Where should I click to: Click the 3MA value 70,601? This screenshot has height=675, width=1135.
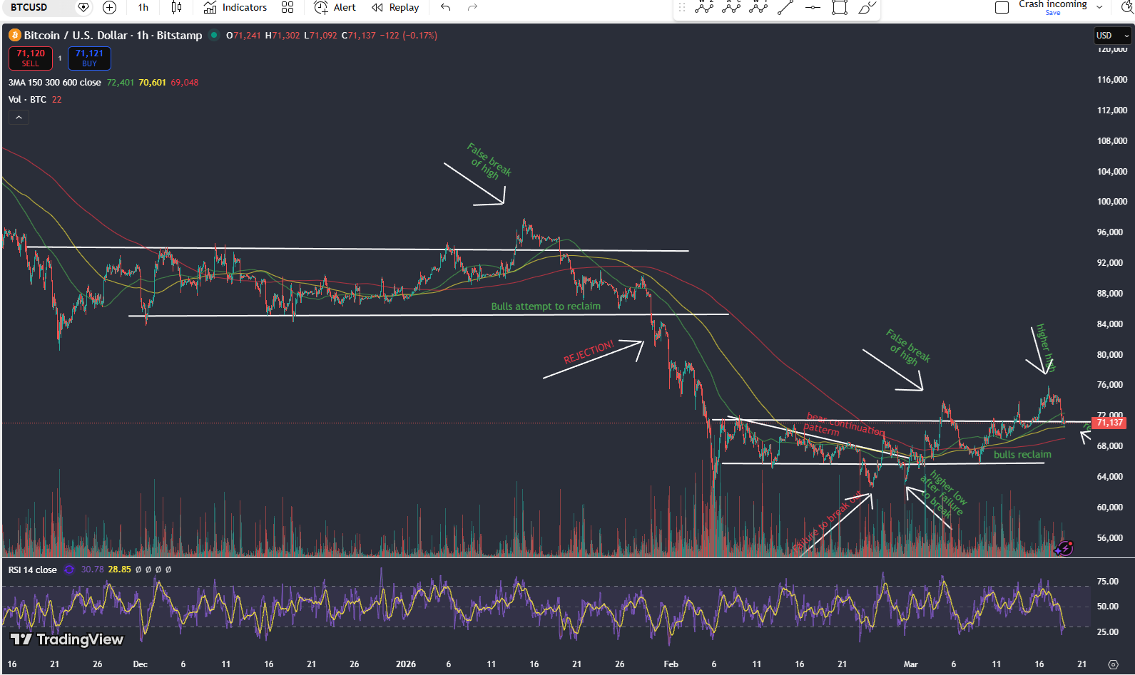click(152, 83)
